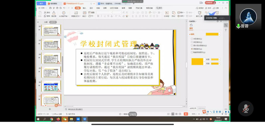This screenshot has height=127, width=265.
Task: Start slideshow from current slide icon
Action: point(63,13)
